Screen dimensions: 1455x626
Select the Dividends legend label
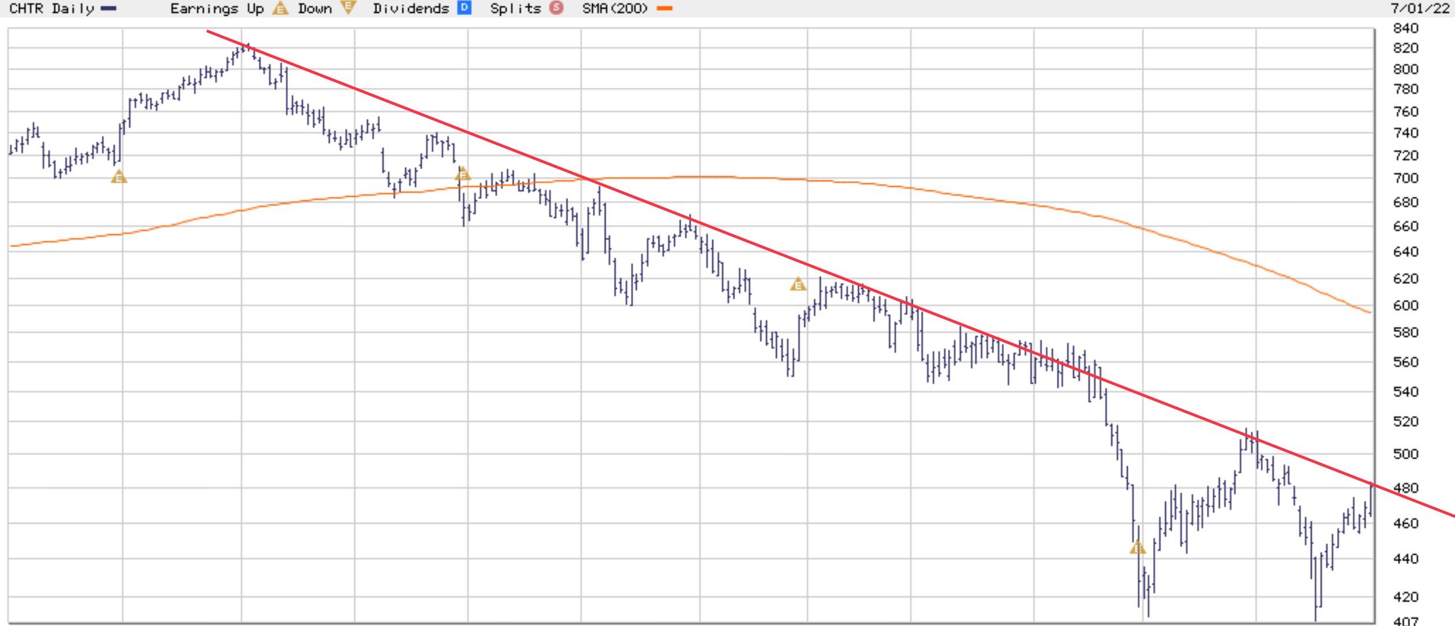click(411, 8)
